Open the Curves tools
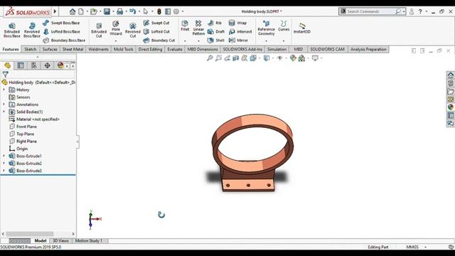The image size is (455, 256). (284, 26)
